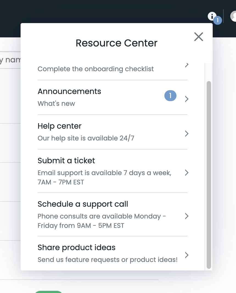Open the Help center chevron arrow
The image size is (236, 293).
pyautogui.click(x=187, y=134)
